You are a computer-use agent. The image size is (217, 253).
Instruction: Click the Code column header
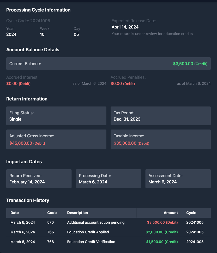(52, 213)
